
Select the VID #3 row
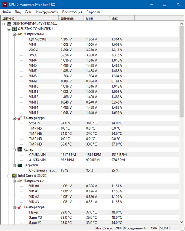coord(103,202)
